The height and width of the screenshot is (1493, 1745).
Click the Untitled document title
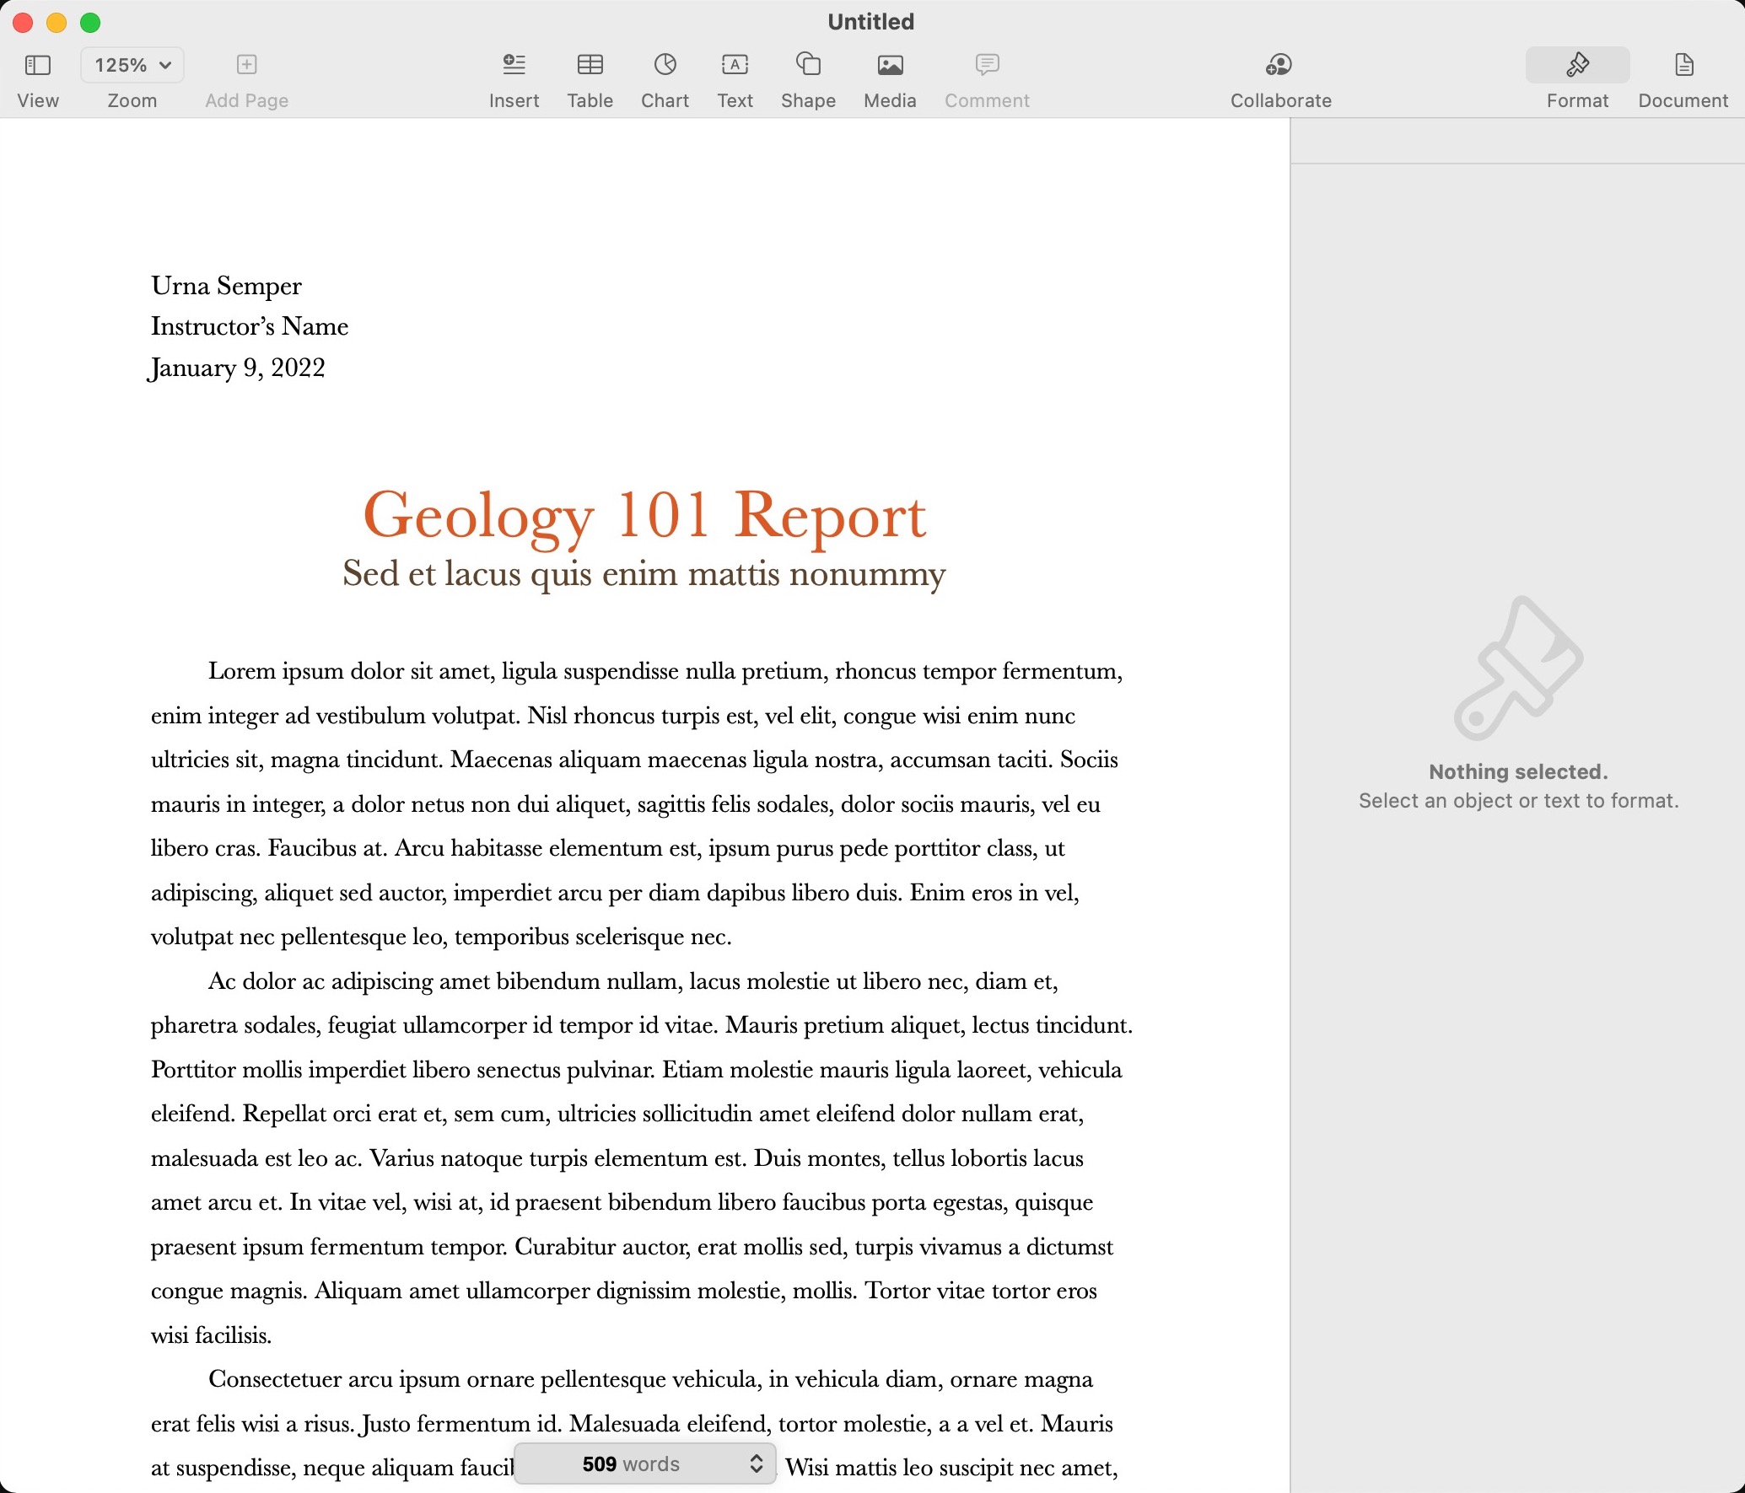[870, 22]
